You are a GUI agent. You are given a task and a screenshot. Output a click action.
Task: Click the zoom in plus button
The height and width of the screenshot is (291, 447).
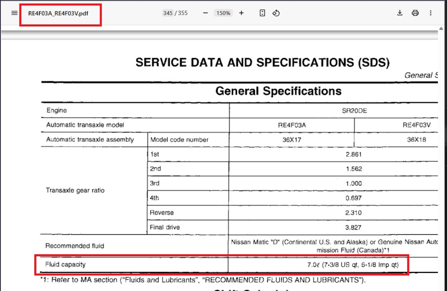coord(242,13)
